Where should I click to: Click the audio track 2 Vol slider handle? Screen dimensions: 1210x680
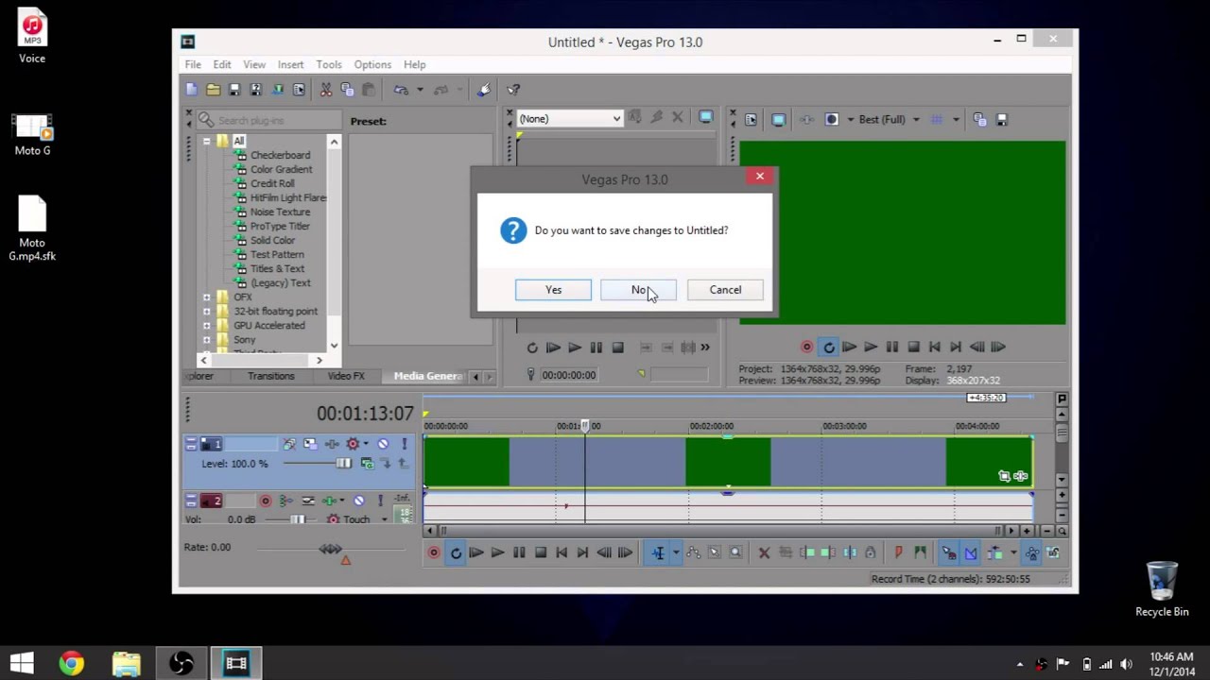click(298, 519)
